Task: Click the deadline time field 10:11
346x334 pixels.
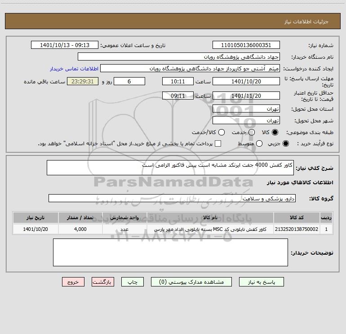Action: click(178, 81)
